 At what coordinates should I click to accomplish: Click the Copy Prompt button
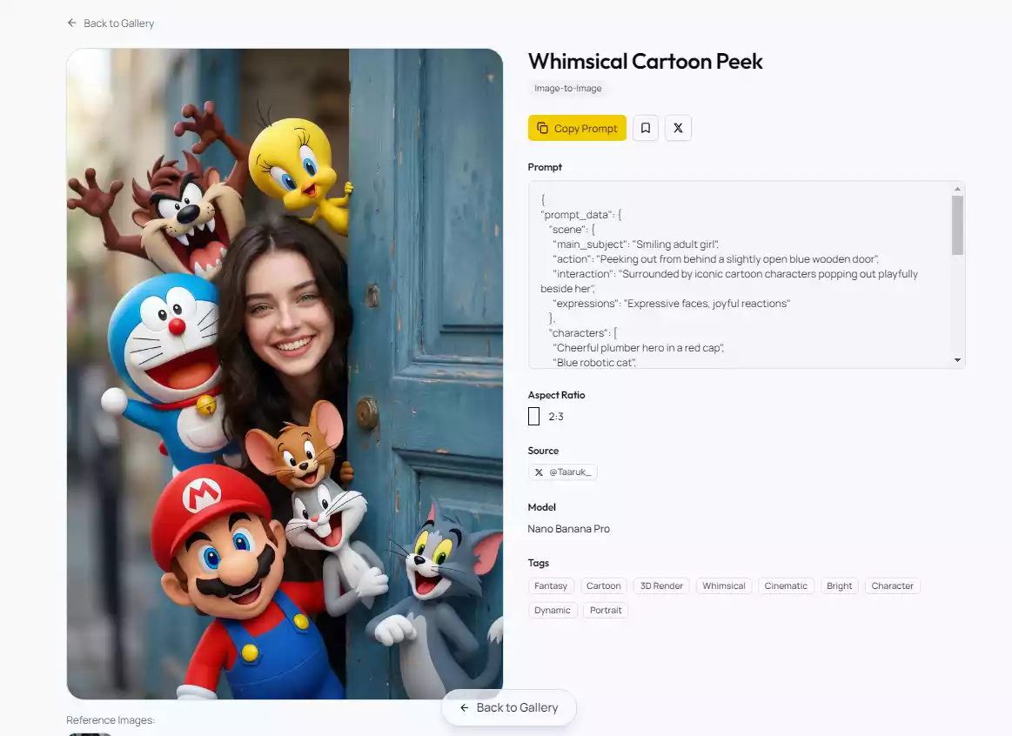click(577, 128)
